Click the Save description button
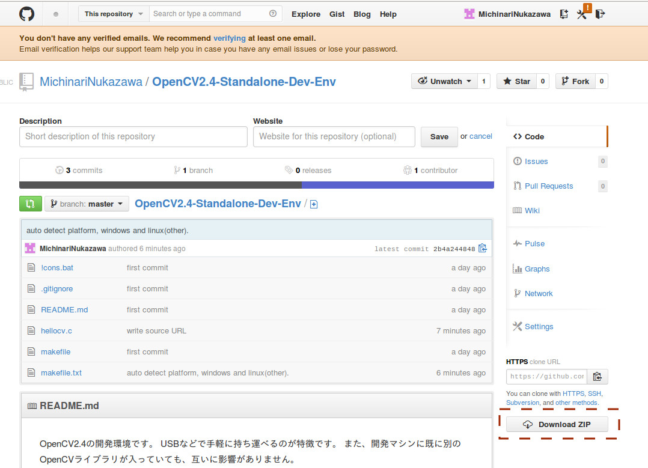 439,137
